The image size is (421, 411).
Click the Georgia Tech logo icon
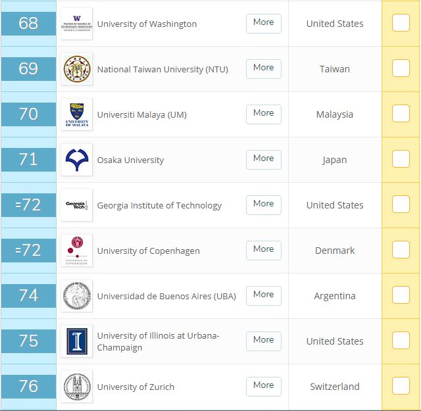[76, 205]
